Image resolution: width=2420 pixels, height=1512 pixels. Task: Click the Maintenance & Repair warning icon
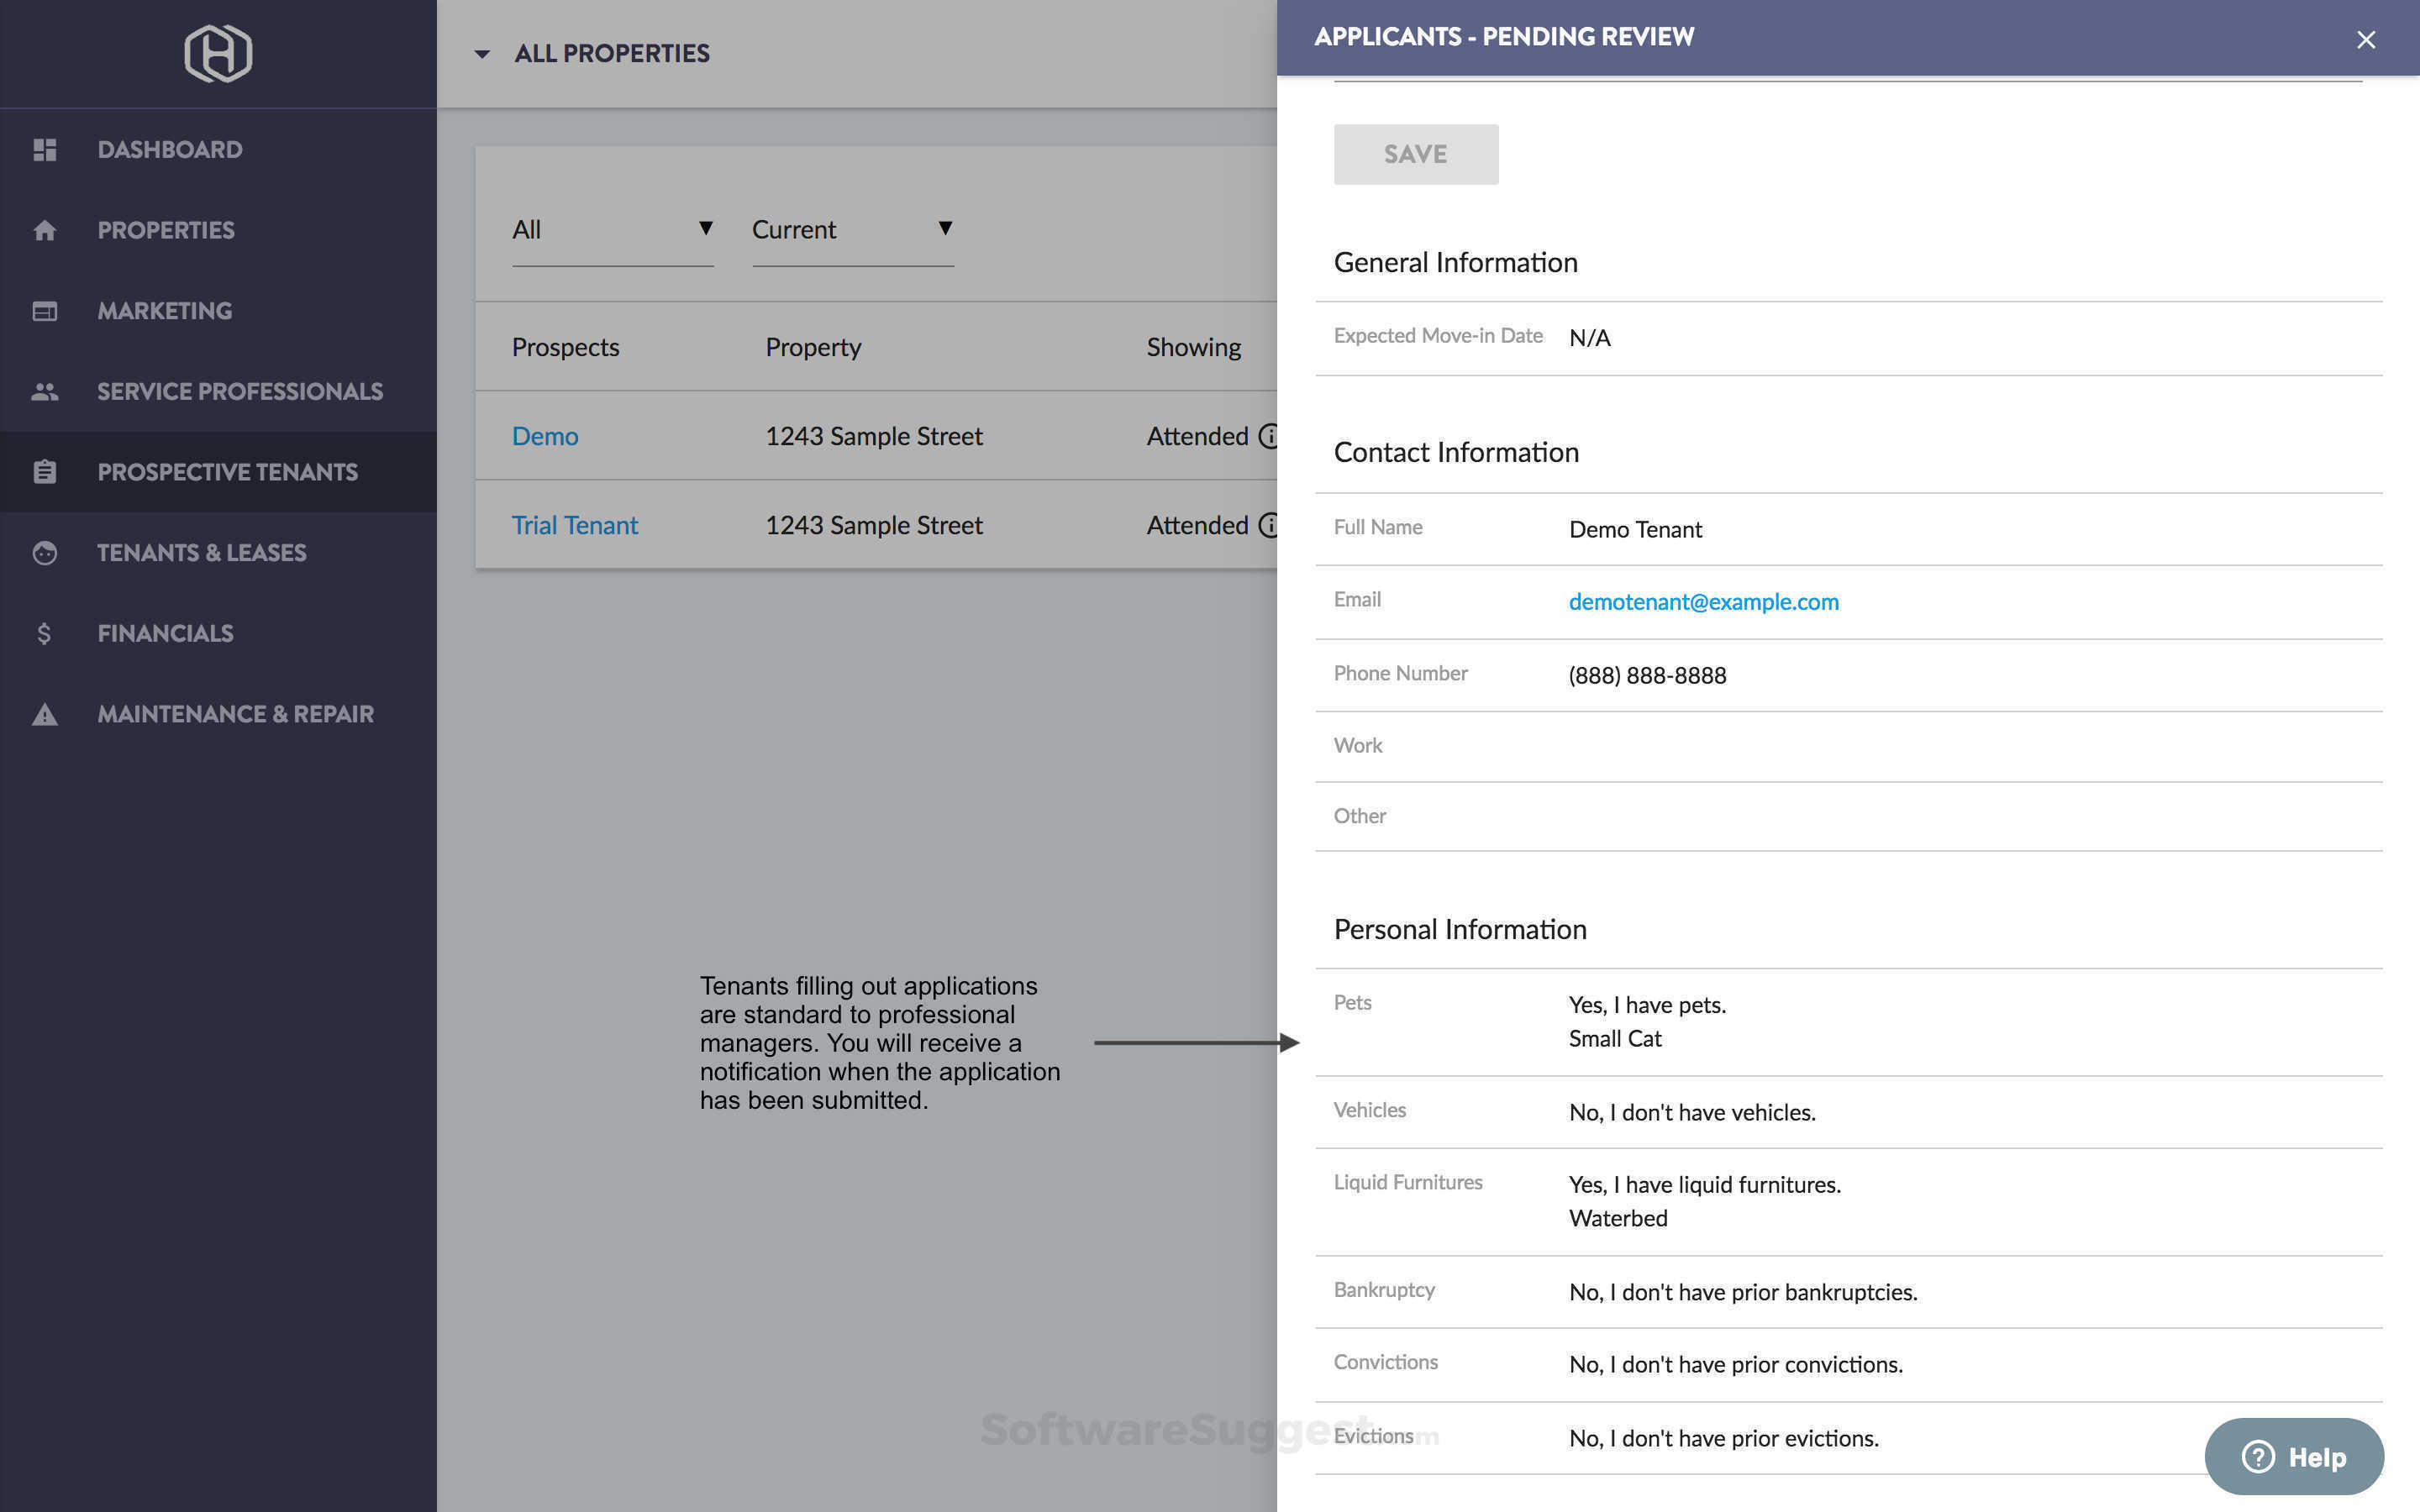tap(44, 715)
